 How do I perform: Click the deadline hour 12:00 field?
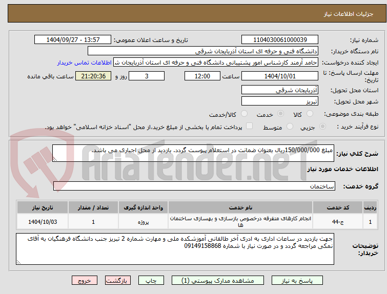click(202, 76)
